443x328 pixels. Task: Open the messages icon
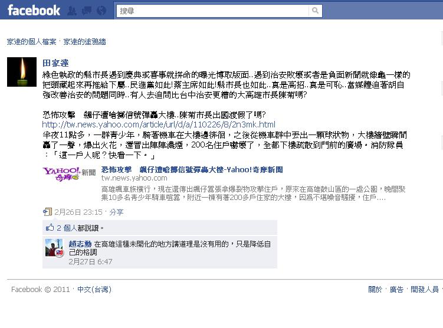point(87,11)
